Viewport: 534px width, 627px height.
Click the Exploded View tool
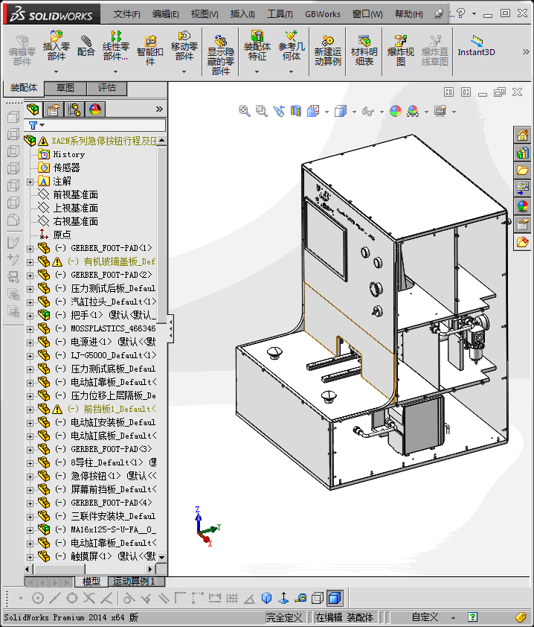click(x=401, y=51)
